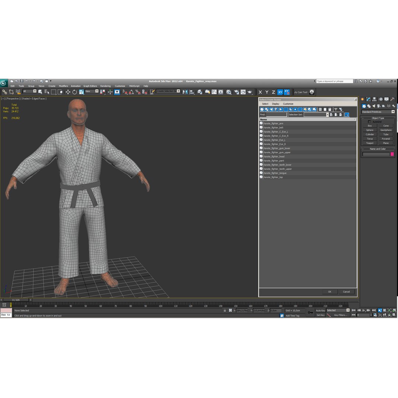This screenshot has height=398, width=398.
Task: Open the Selection Set dropdown in dialog
Action: [316, 115]
